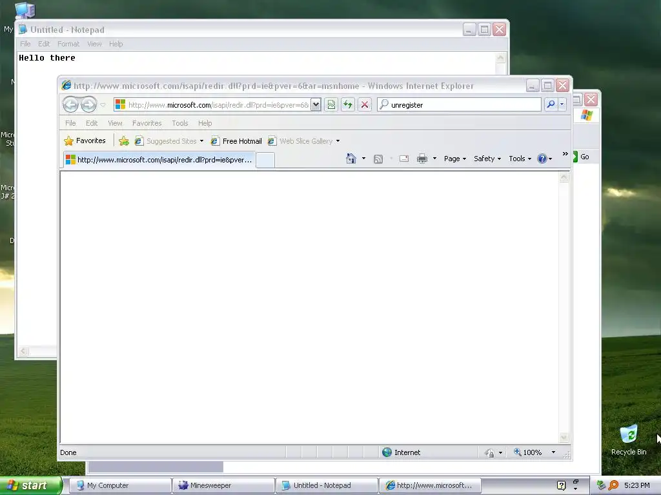Click the Refresh page icon
Viewport: 661px width, 495px height.
click(x=348, y=104)
